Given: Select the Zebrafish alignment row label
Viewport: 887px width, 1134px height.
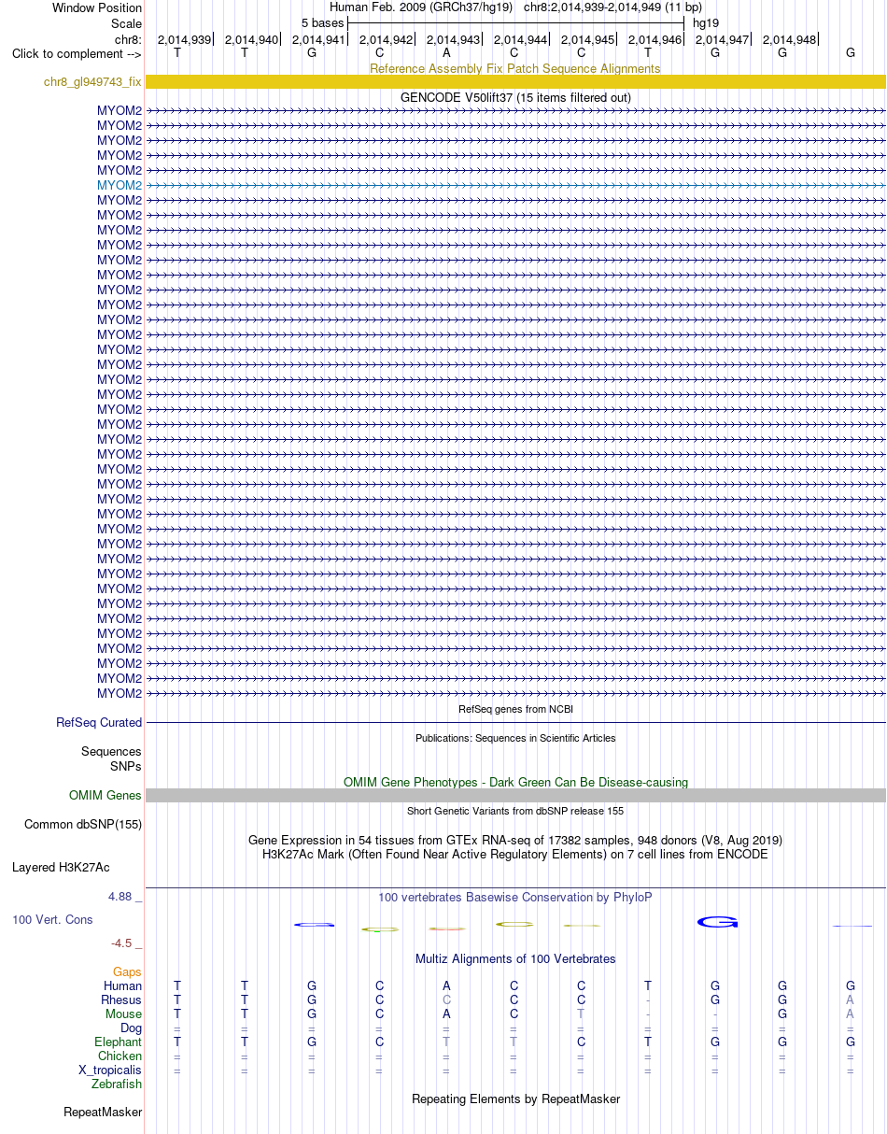Looking at the screenshot, I should pyautogui.click(x=117, y=1084).
